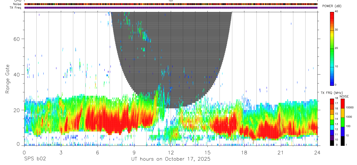Viewport: 357px width, 165px height.
Task: Click the 13 MHz label on TX scale
Action: click(336, 124)
